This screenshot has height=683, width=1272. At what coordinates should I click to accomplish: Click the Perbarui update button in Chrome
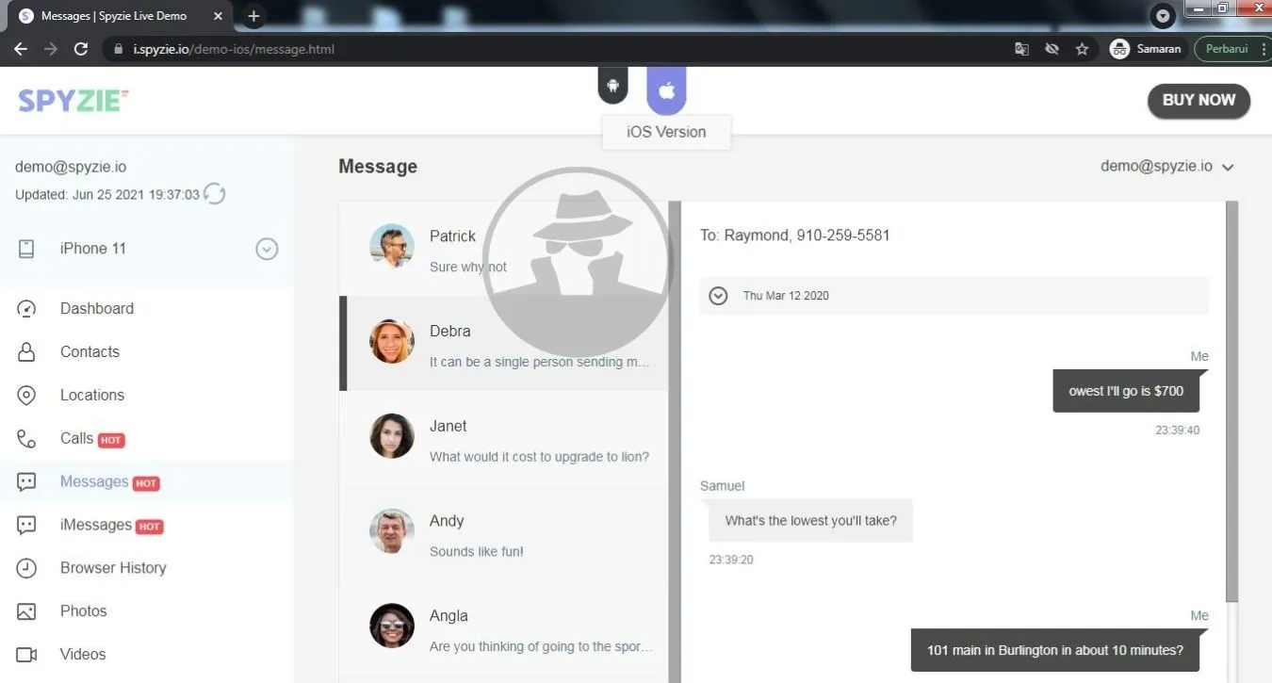coord(1227,49)
